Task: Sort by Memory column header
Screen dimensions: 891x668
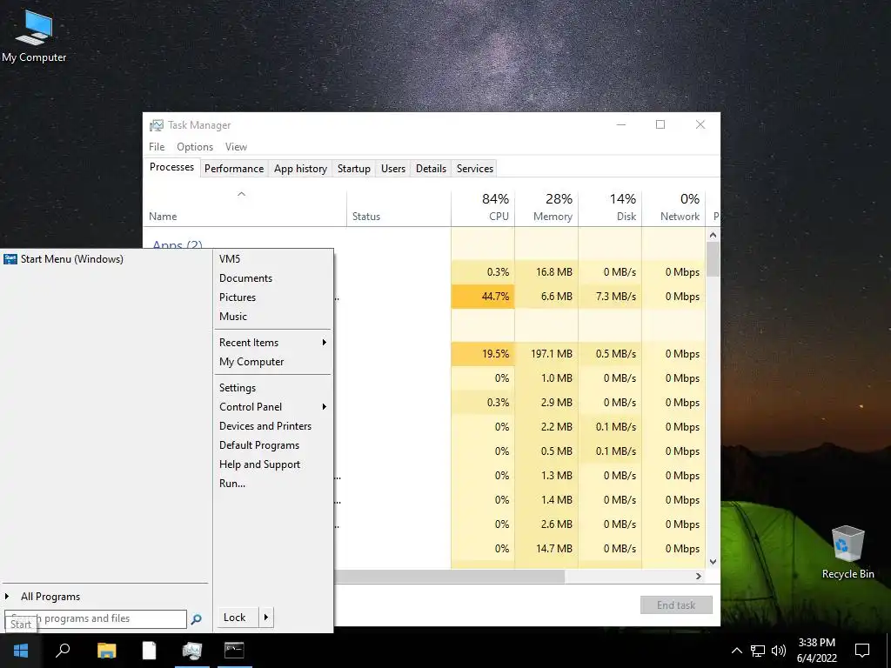Action: tap(546, 209)
